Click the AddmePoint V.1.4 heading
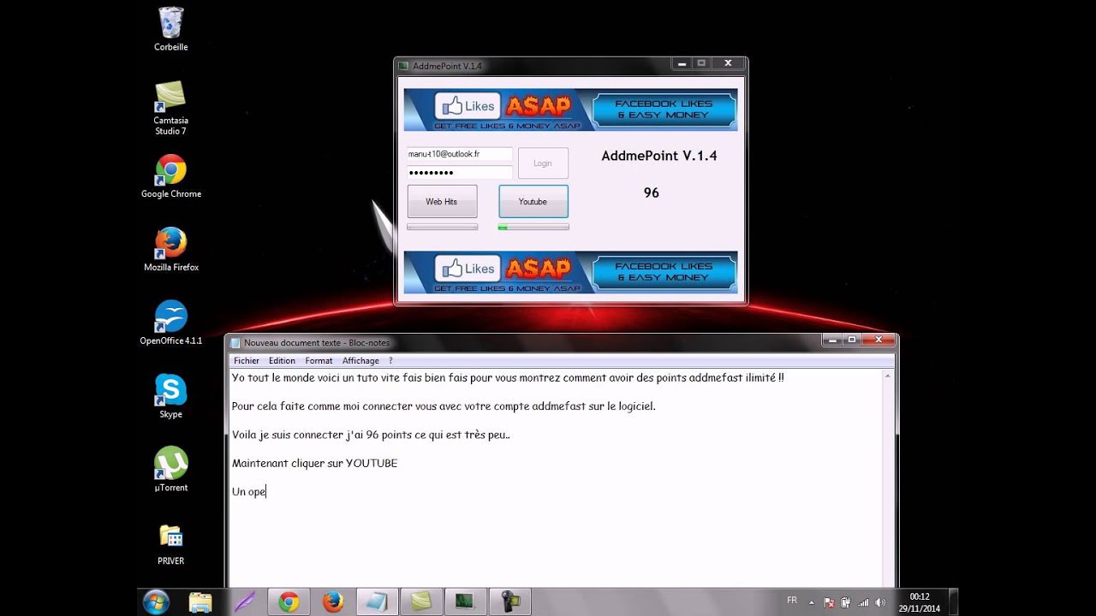Screen dimensions: 1096x616 659,156
